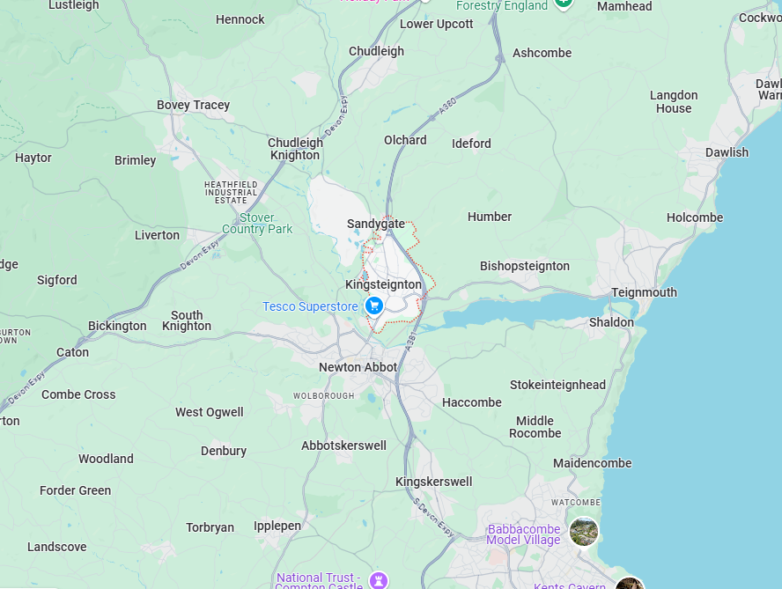Screen dimensions: 782x589
Task: Click the Forestry England text label
Action: (x=502, y=5)
